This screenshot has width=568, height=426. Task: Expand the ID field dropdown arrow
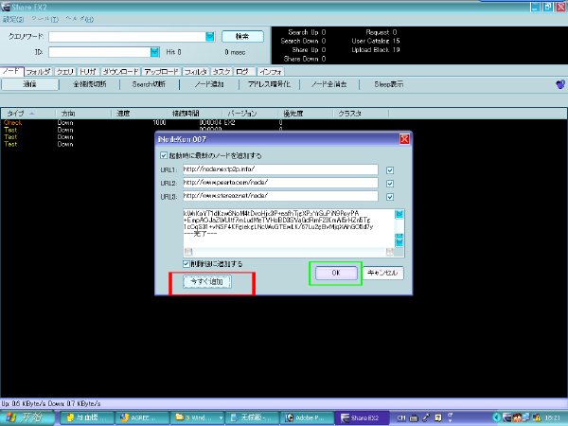point(154,52)
